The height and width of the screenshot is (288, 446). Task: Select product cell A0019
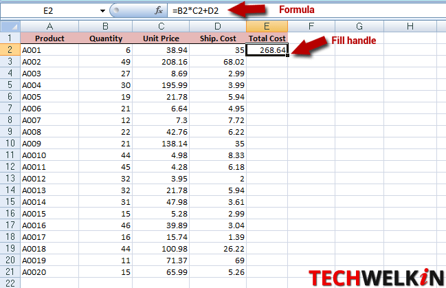point(49,260)
